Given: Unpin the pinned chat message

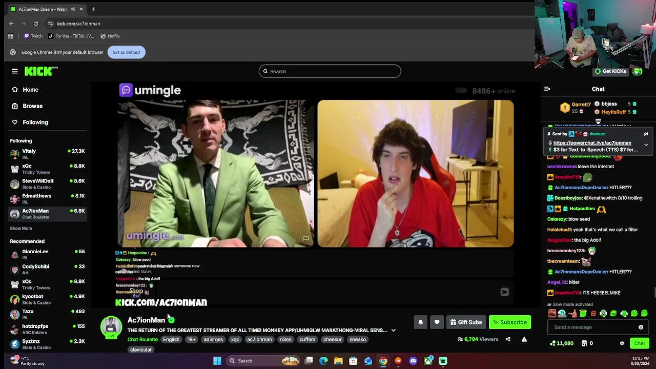Looking at the screenshot, I should pyautogui.click(x=646, y=134).
